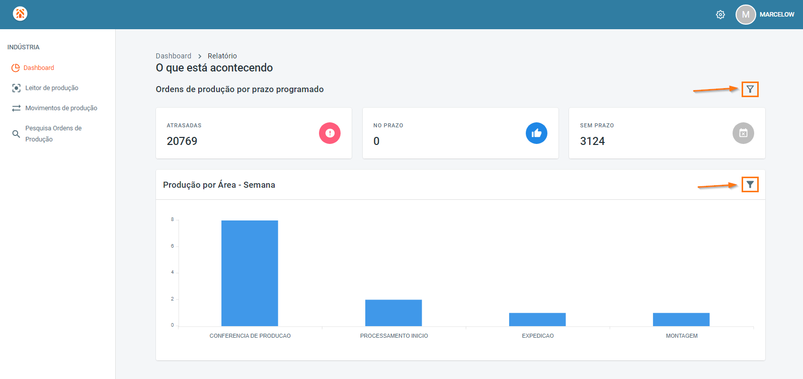Image resolution: width=803 pixels, height=379 pixels.
Task: Click the blue thumbs-up No Prazo icon
Action: pos(536,133)
